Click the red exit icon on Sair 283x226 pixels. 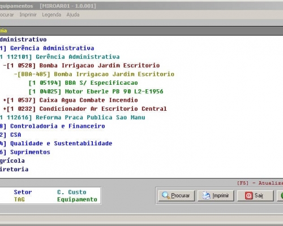click(248, 195)
